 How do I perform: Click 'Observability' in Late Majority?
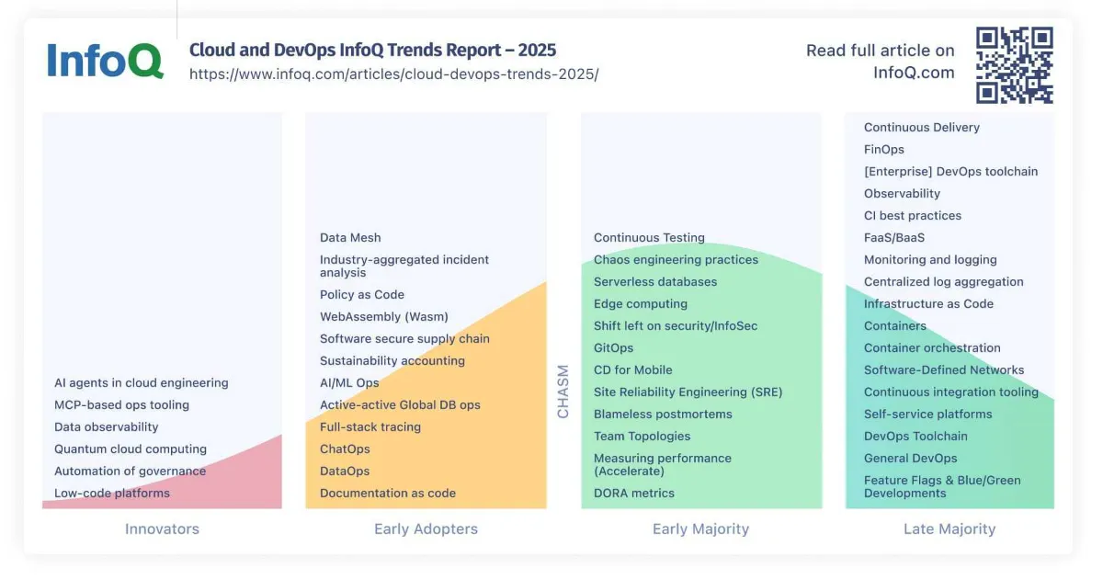(902, 194)
